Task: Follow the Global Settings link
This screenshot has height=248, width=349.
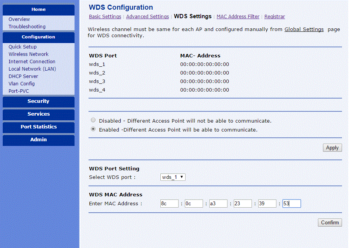Action: pos(304,29)
